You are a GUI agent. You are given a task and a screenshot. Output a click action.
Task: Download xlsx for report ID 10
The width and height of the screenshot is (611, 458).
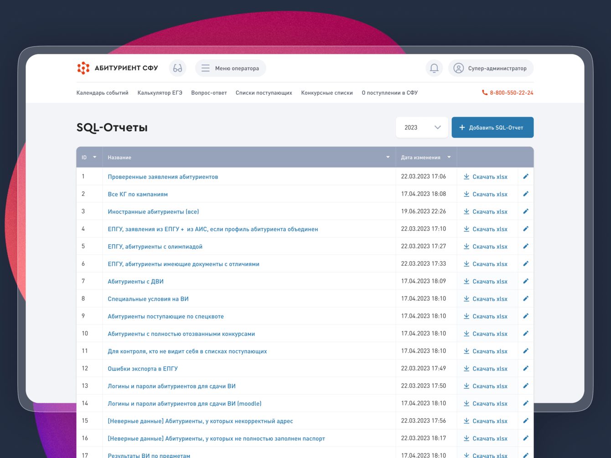[x=486, y=334]
